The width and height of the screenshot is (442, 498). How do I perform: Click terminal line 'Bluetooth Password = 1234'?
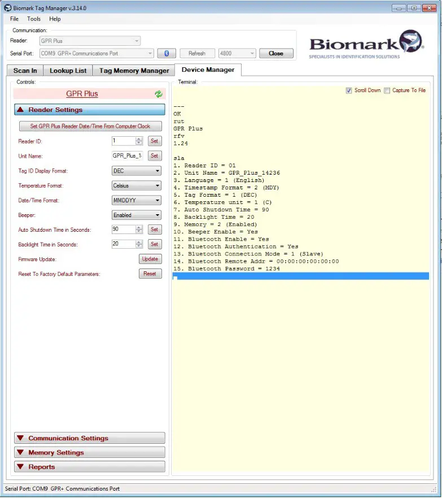[x=227, y=269]
